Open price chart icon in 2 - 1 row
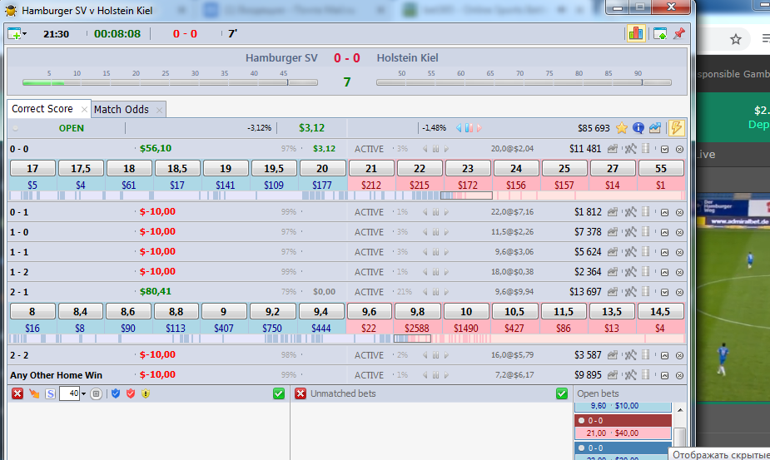770x460 pixels. pos(613,292)
